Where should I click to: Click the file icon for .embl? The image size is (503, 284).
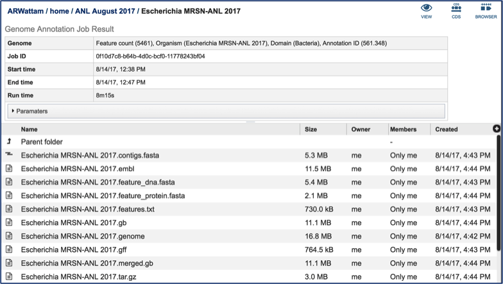click(9, 169)
